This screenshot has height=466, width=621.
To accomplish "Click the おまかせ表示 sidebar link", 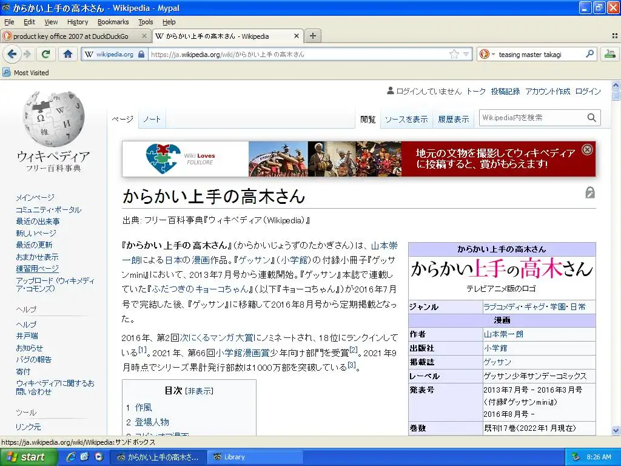I will pos(37,257).
